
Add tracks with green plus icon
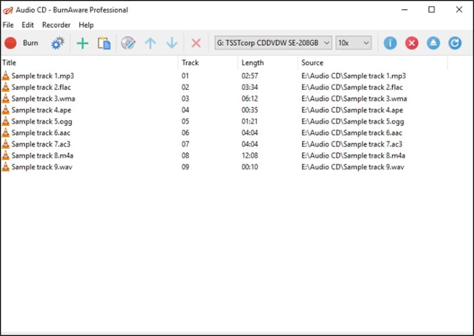[82, 43]
